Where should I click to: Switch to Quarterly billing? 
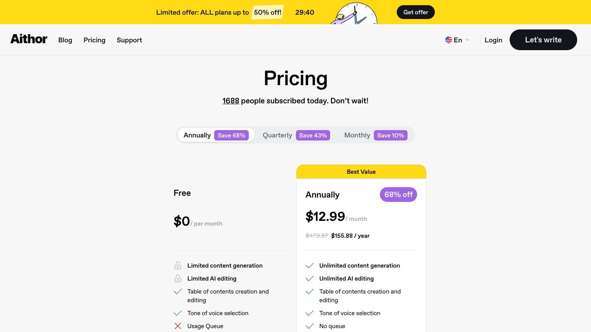(296, 135)
